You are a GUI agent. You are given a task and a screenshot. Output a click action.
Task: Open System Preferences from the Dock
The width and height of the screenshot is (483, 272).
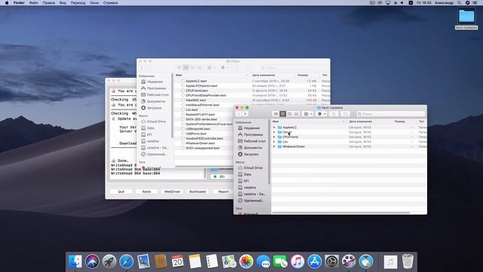click(331, 261)
